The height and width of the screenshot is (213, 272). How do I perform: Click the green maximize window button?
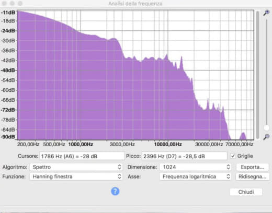[x=20, y=3]
